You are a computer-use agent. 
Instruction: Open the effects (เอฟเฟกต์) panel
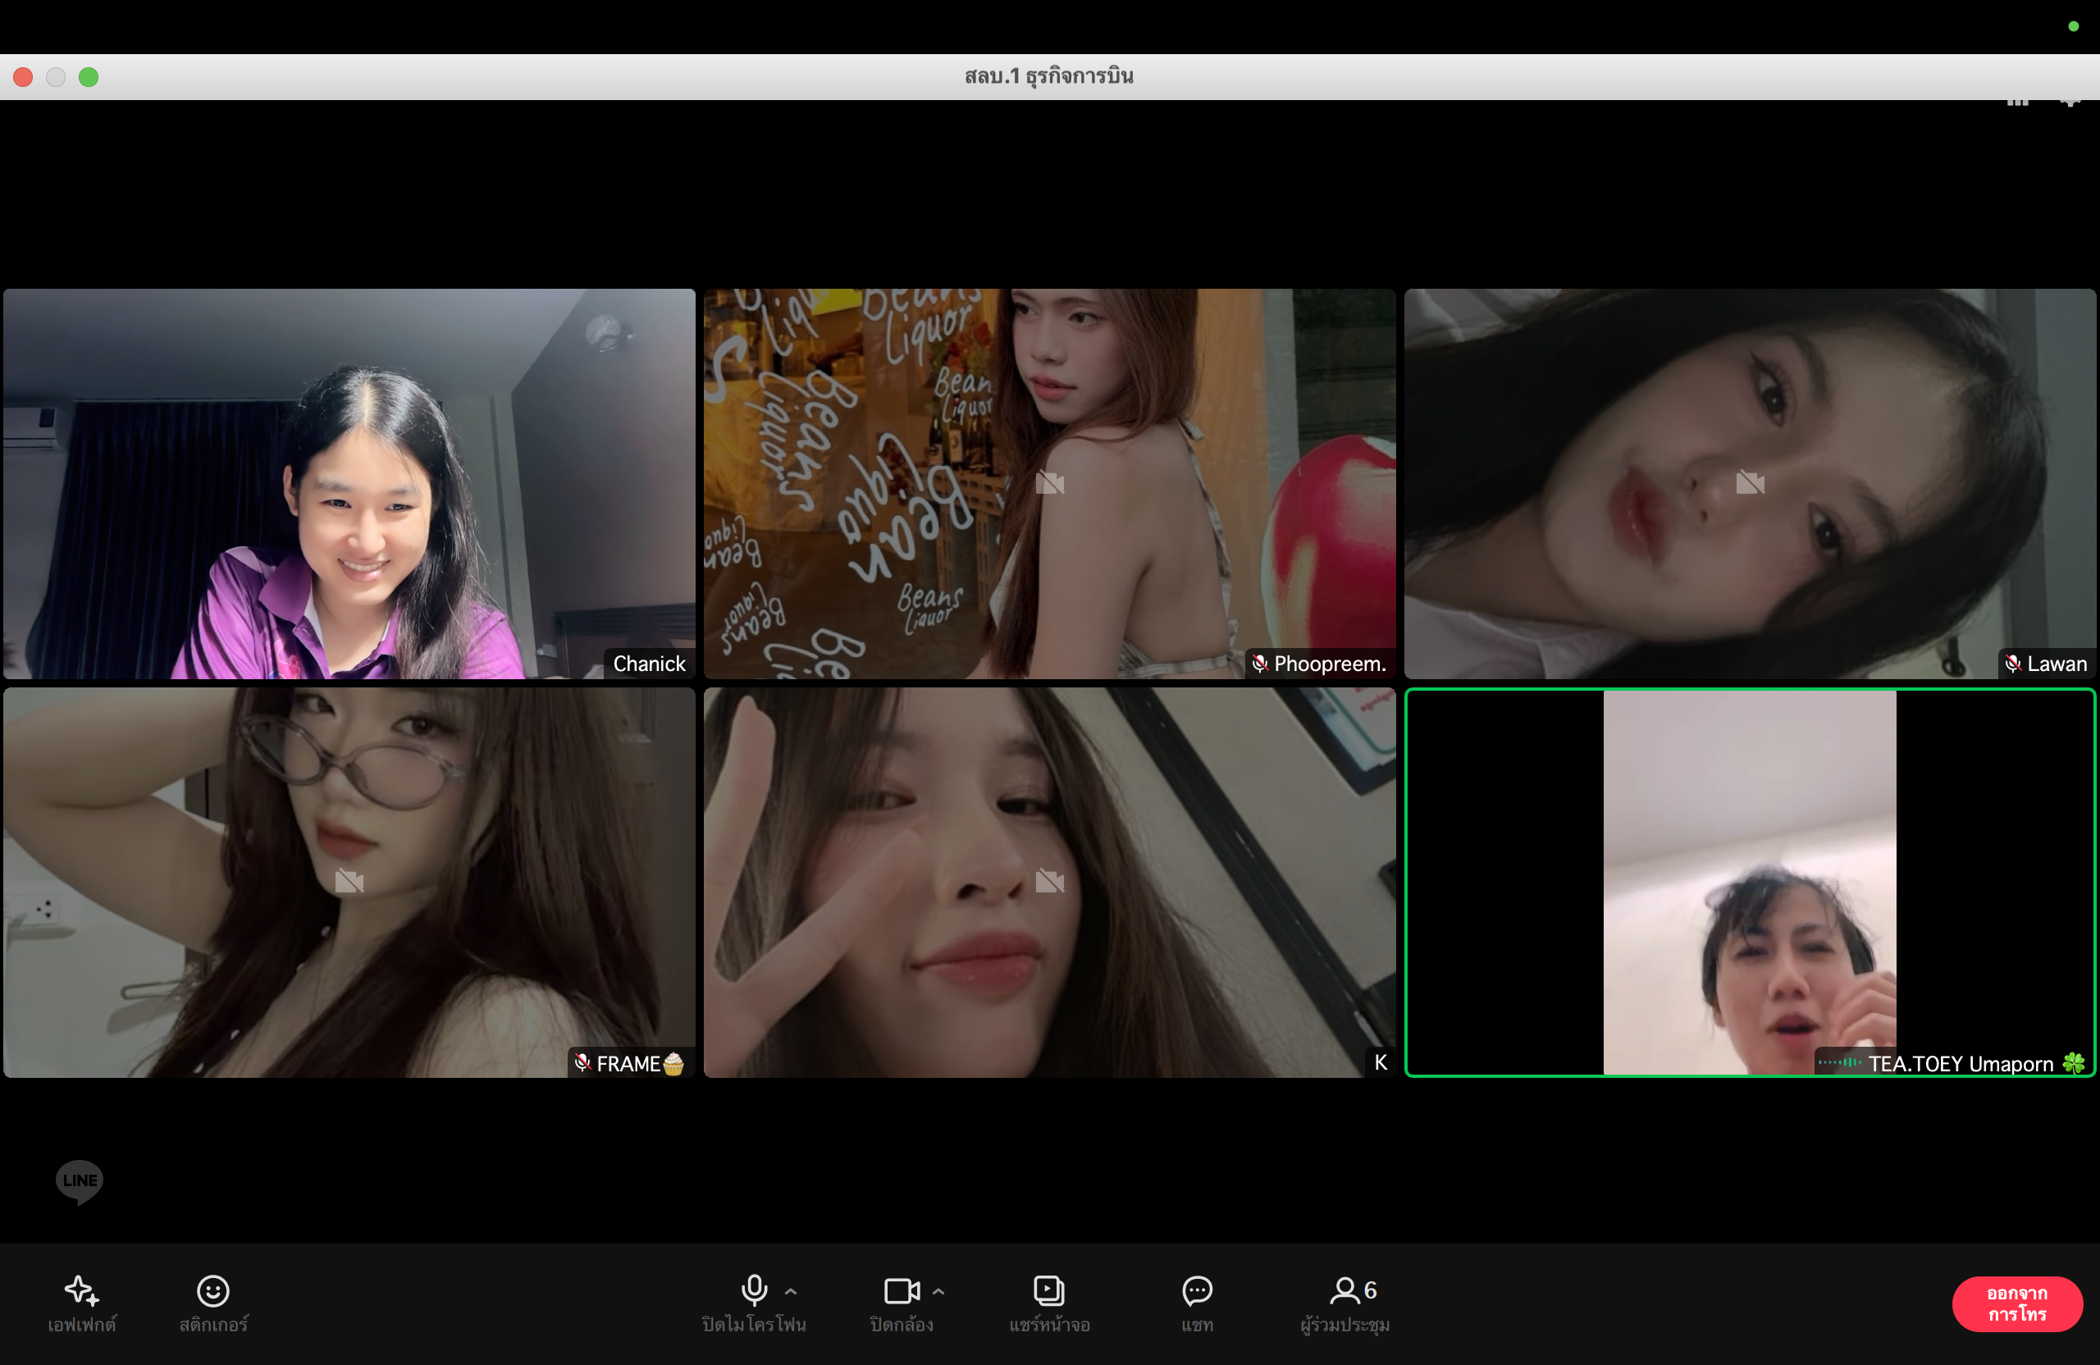81,1303
